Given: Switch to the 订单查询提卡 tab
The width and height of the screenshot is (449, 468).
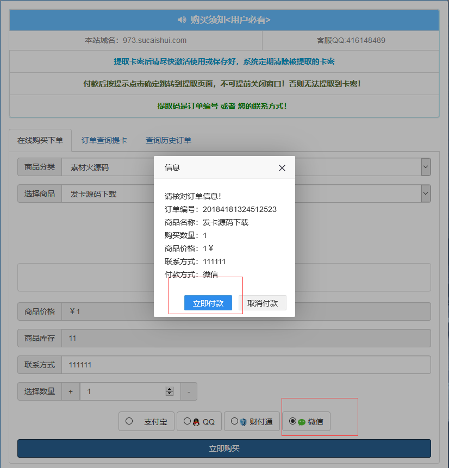Looking at the screenshot, I should click(x=103, y=140).
